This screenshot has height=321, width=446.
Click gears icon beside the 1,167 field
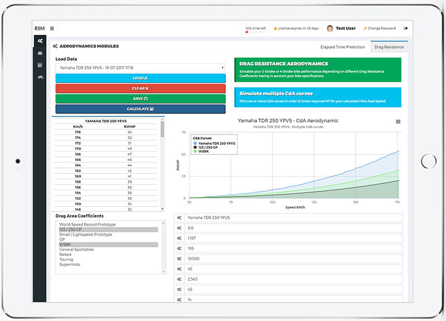[179, 238]
